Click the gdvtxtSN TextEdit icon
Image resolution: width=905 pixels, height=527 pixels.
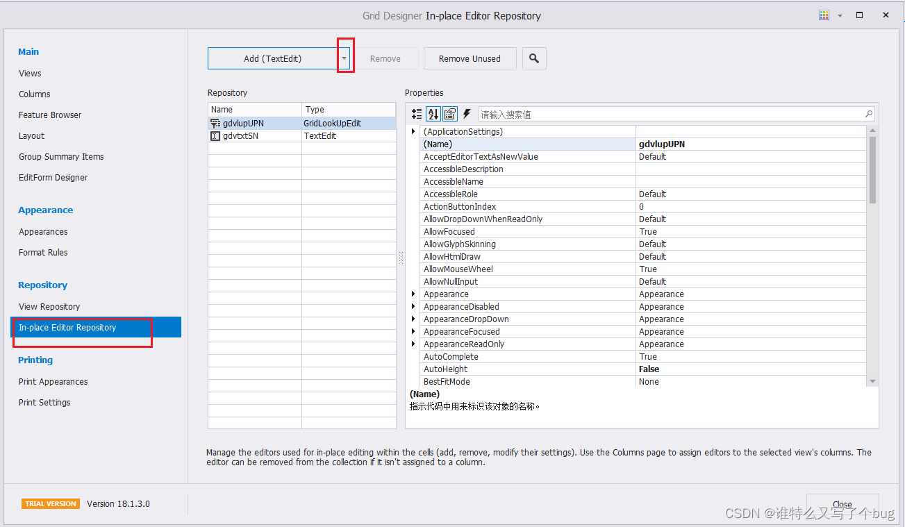[215, 135]
